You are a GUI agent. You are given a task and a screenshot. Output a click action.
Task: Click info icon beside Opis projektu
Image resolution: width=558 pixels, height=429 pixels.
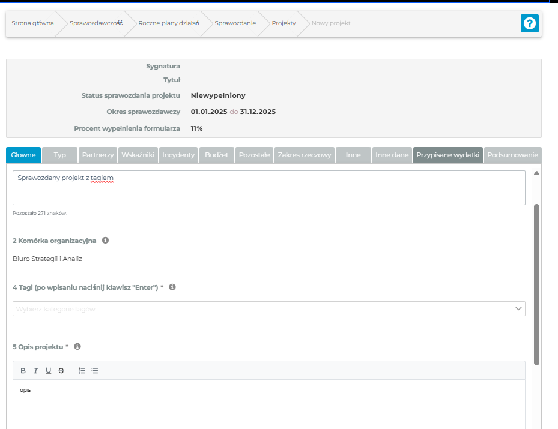(x=77, y=346)
